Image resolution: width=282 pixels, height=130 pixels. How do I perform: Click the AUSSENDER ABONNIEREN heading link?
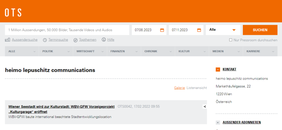click(242, 123)
